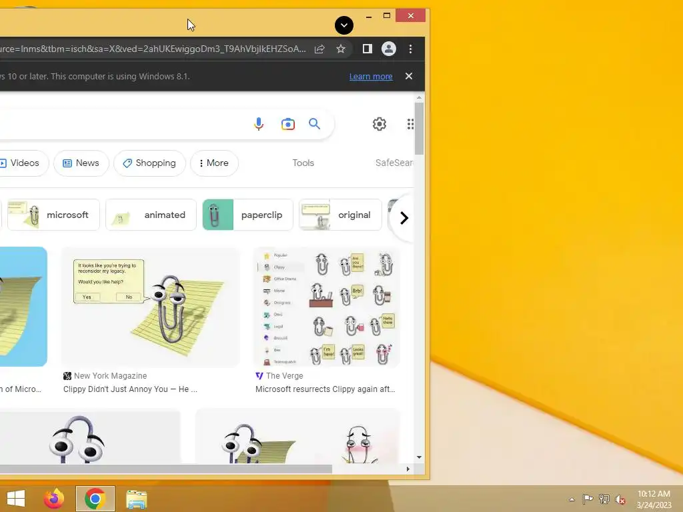Open Chrome profile avatar menu
Screen dimensions: 683x512
coord(389,48)
